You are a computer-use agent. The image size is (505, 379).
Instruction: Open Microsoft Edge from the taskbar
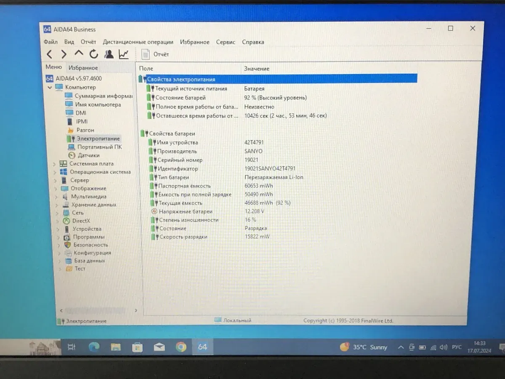pos(94,347)
